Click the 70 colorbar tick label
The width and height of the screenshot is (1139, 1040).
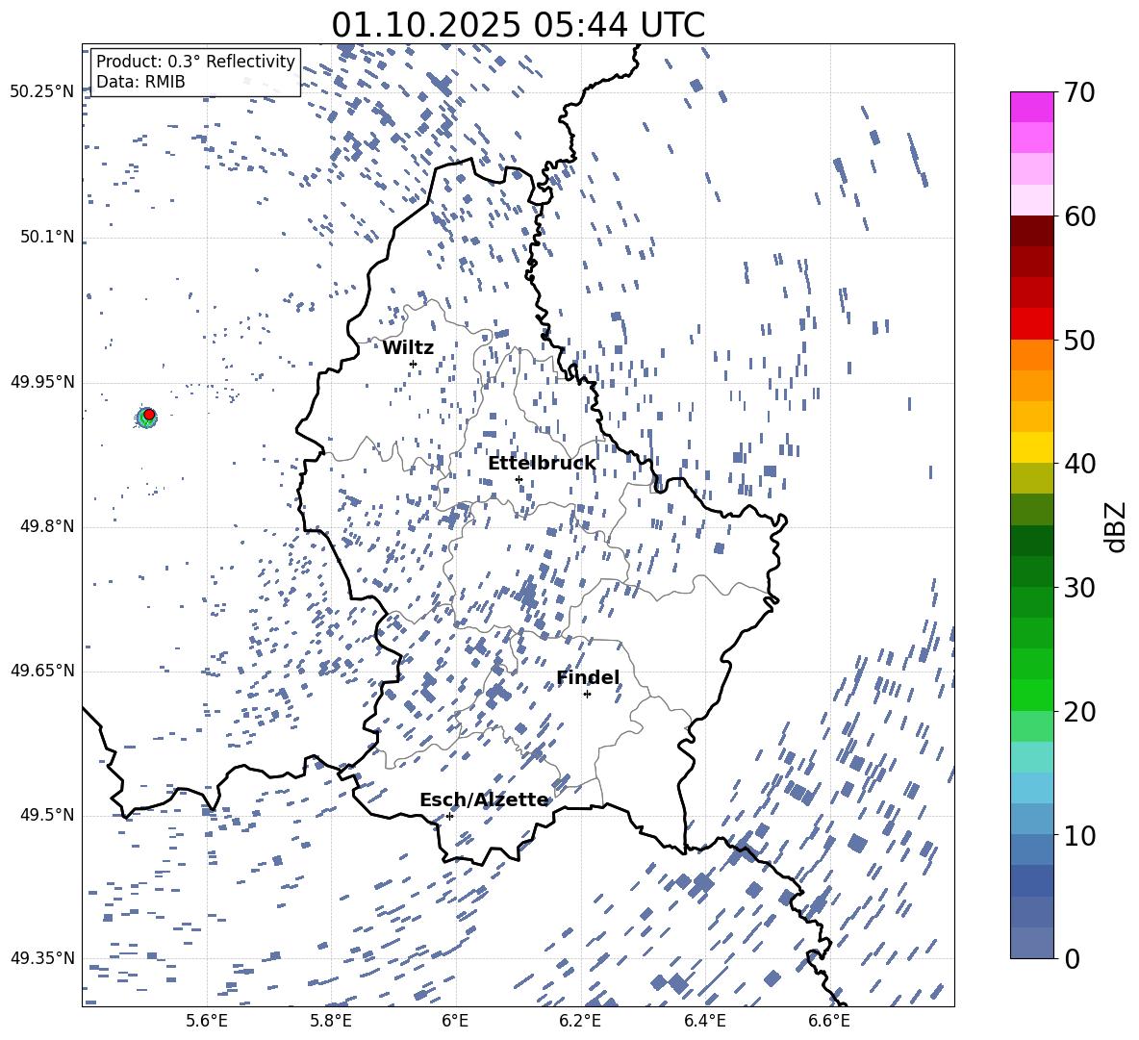point(1079,92)
